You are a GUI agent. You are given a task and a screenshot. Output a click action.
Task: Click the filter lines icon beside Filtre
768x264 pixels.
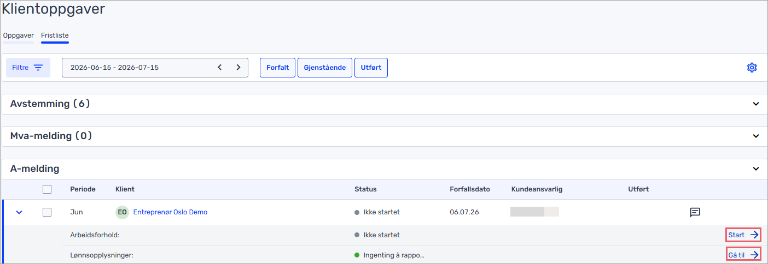point(38,68)
